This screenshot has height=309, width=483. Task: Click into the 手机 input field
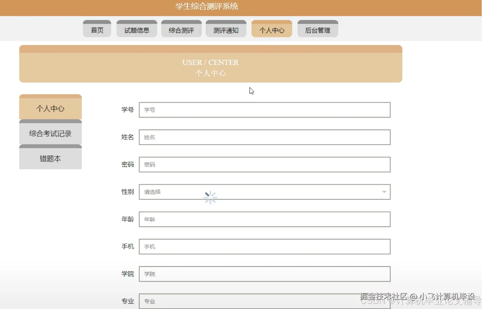click(264, 246)
